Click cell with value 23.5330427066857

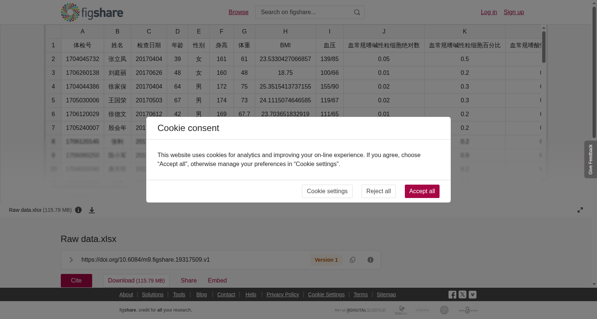[285, 59]
